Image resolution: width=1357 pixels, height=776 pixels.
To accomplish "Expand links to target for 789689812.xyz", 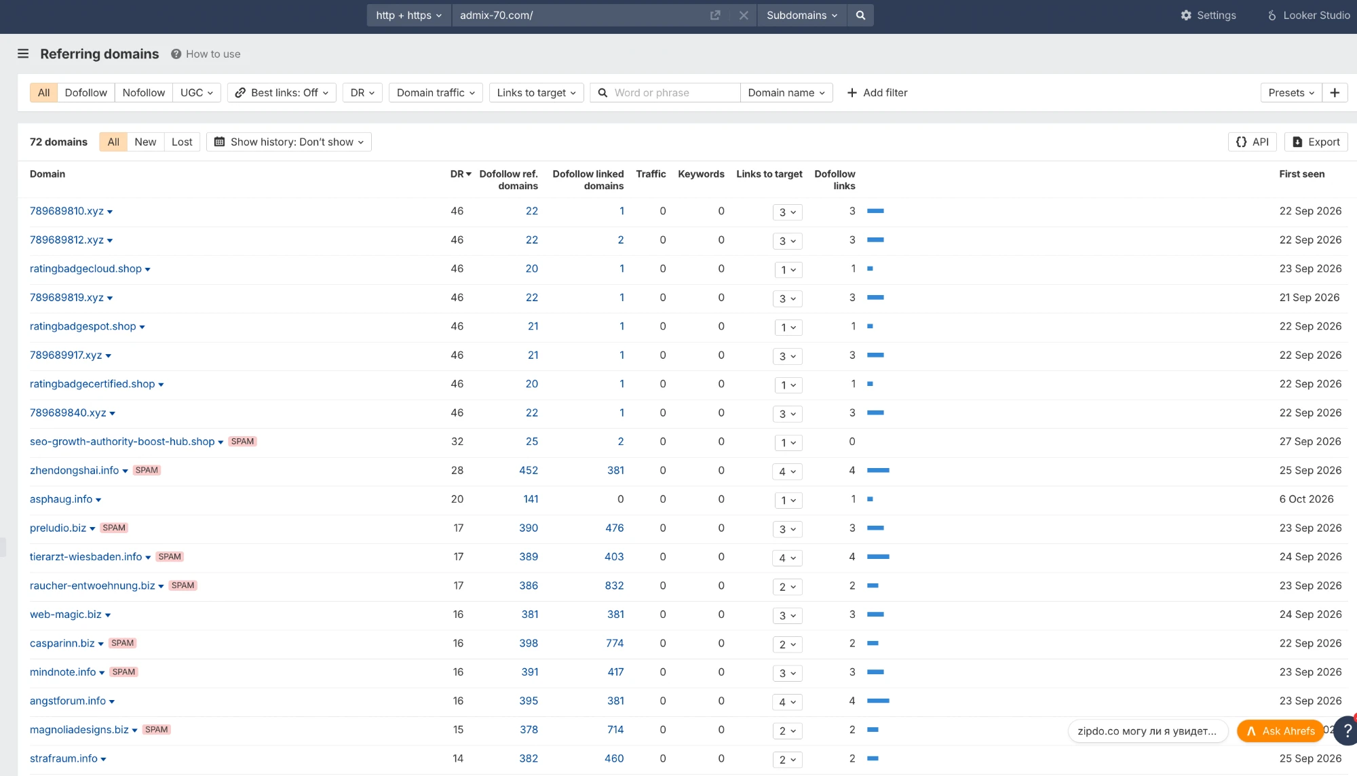I will pyautogui.click(x=787, y=241).
